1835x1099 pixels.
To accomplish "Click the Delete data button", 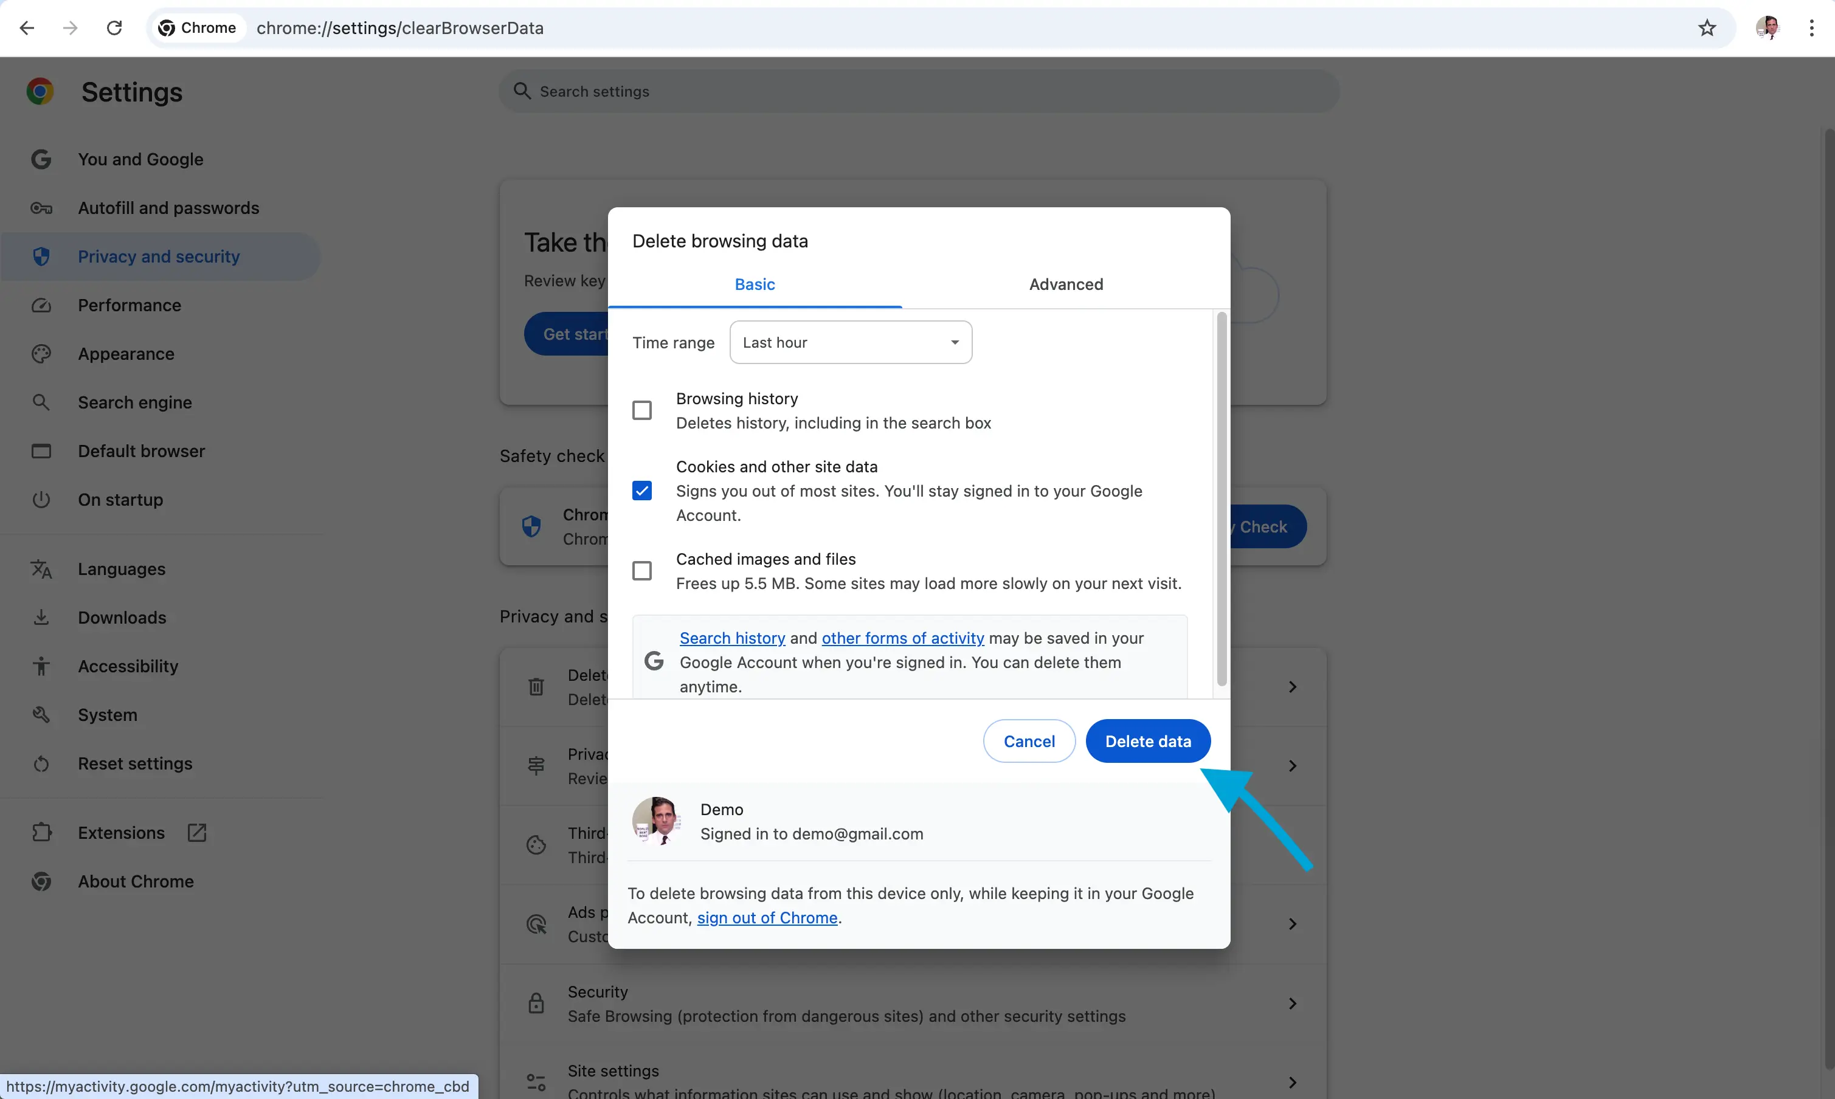I will click(1147, 742).
